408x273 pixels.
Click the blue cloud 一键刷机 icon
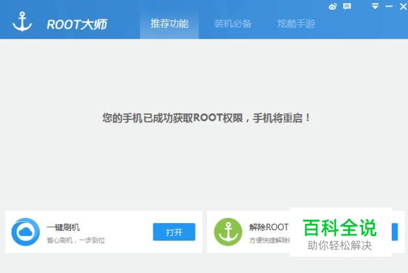tap(25, 231)
